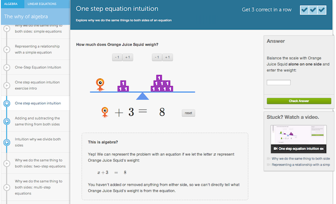The width and height of the screenshot is (336, 204).
Task: Click the last checkmark in the streak box
Action: 322,10
